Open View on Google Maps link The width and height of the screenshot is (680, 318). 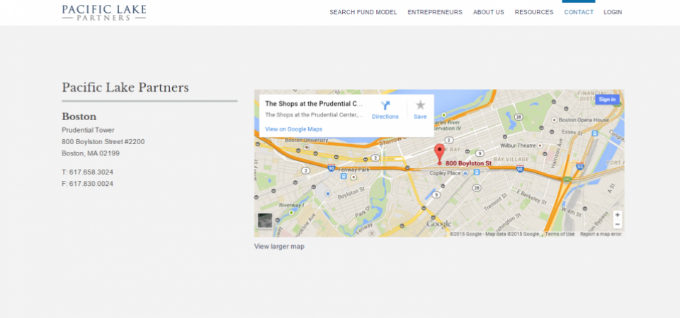(x=293, y=129)
